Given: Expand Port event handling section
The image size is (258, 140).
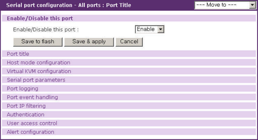Looking at the screenshot, I should [x=32, y=97].
